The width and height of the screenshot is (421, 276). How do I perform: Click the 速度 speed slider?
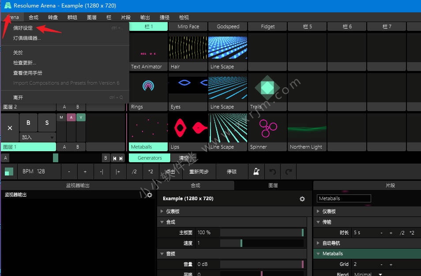coord(262,243)
